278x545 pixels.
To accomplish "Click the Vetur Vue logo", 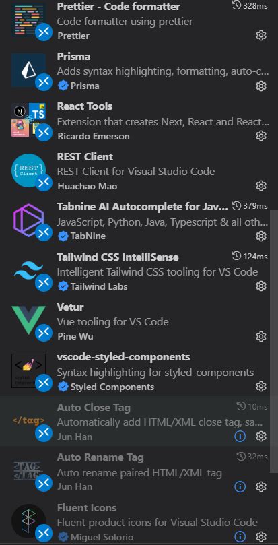I will pos(28,321).
